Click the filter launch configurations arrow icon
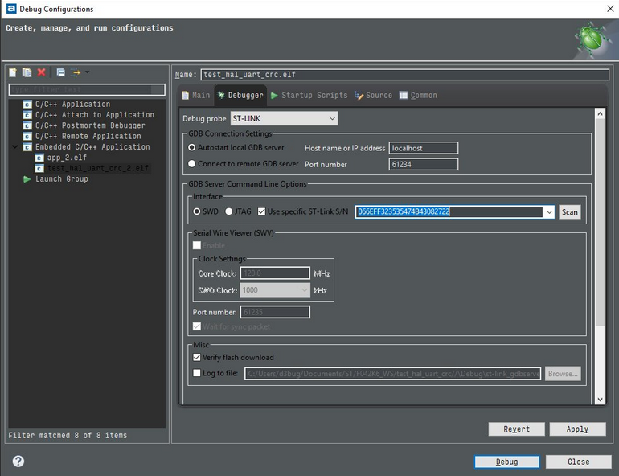This screenshot has height=476, width=619. [77, 72]
